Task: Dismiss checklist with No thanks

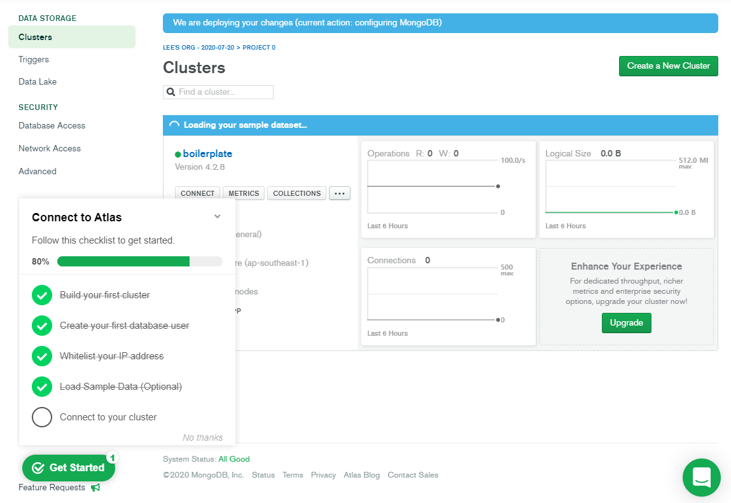Action: [x=202, y=438]
